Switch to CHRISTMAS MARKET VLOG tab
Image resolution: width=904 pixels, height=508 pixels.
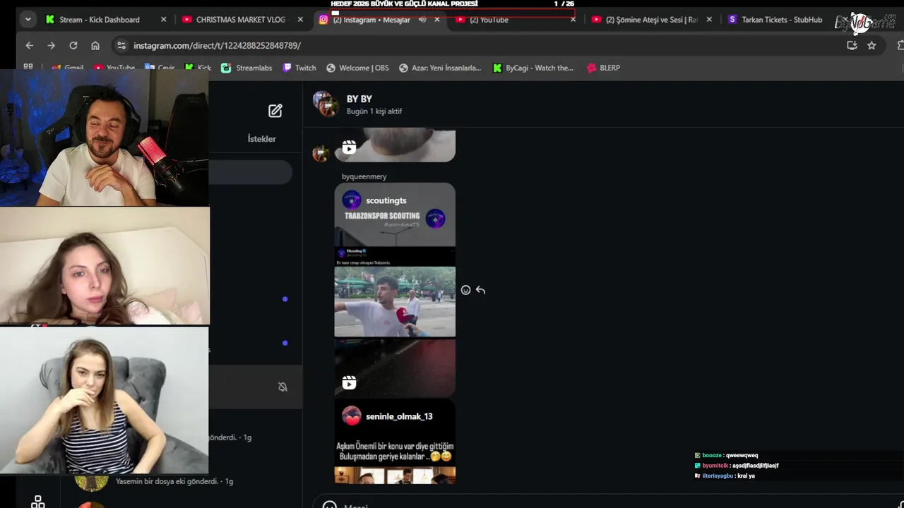[x=241, y=20]
